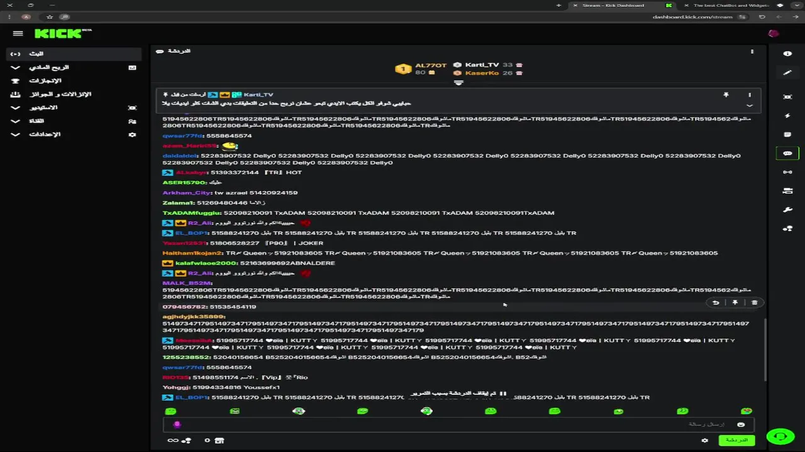Select the first green emote in quick emote row
The image size is (805, 452).
pos(170,411)
